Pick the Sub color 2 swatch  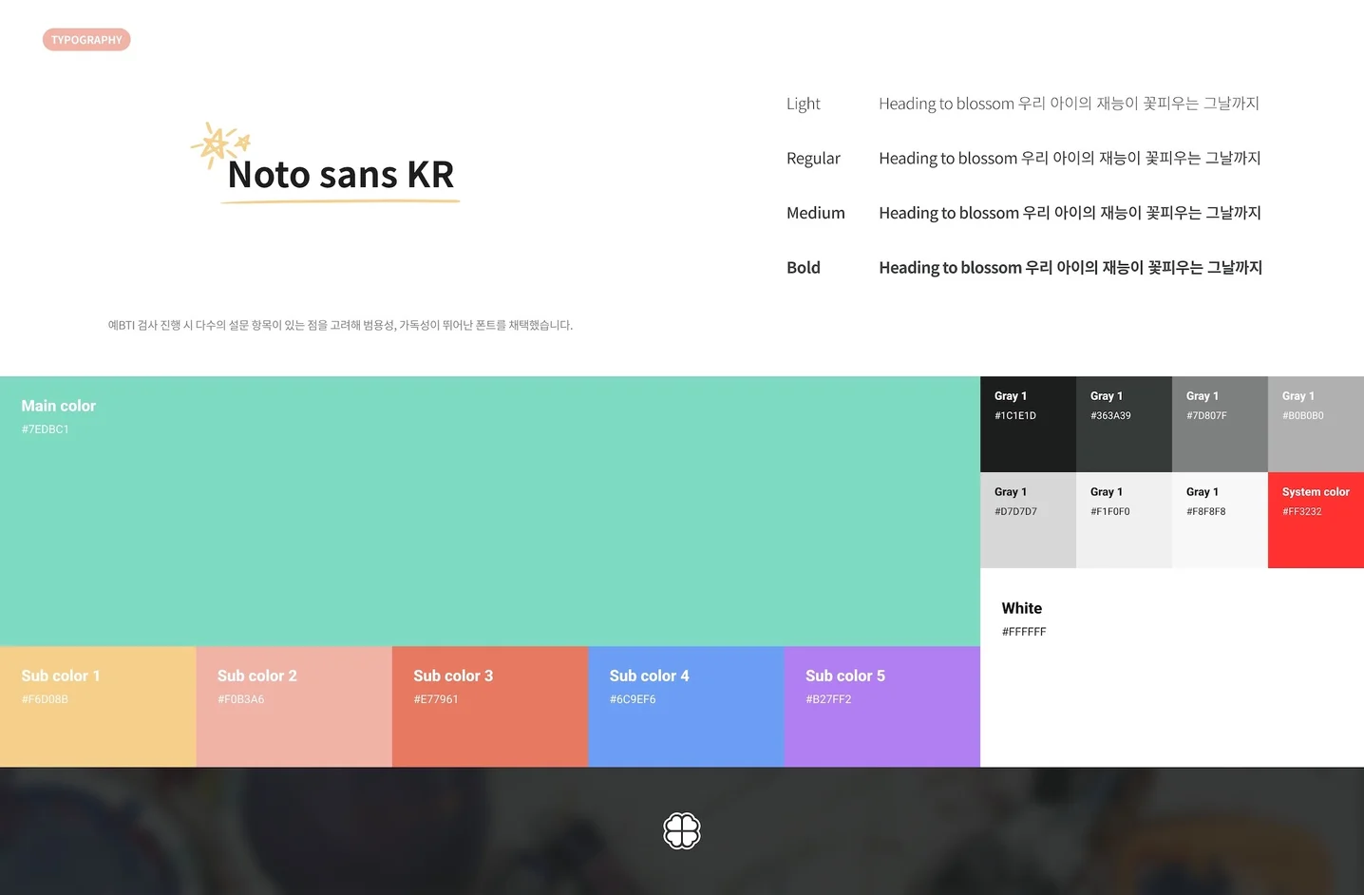tap(294, 707)
